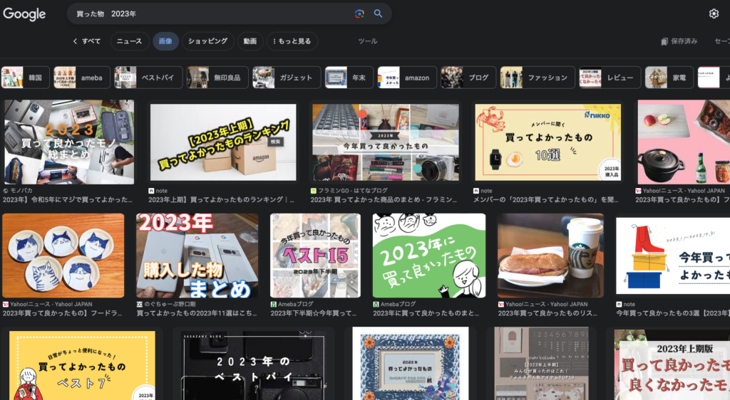
Task: Switch to the ニュース tab
Action: [129, 41]
